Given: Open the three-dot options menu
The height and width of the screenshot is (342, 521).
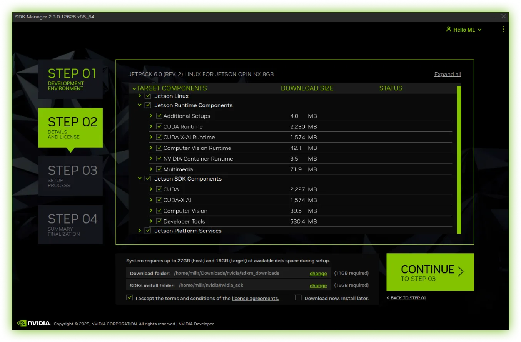Looking at the screenshot, I should [x=504, y=29].
